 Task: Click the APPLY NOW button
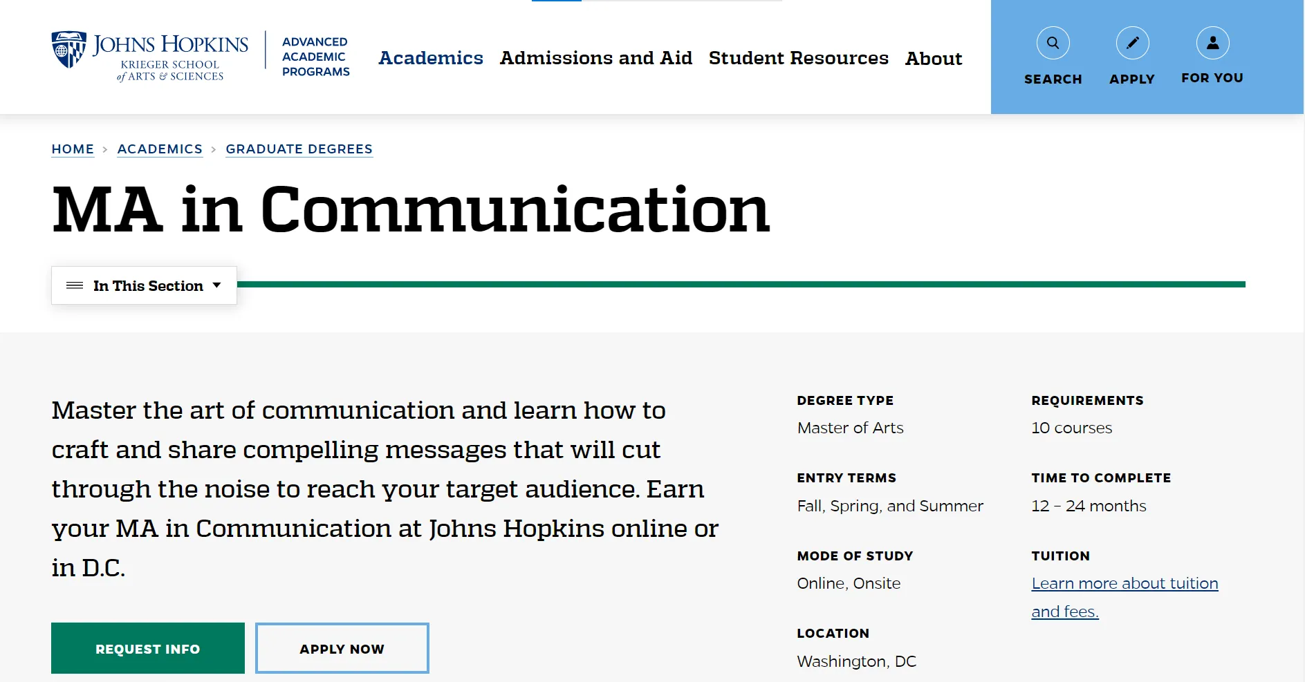point(342,648)
